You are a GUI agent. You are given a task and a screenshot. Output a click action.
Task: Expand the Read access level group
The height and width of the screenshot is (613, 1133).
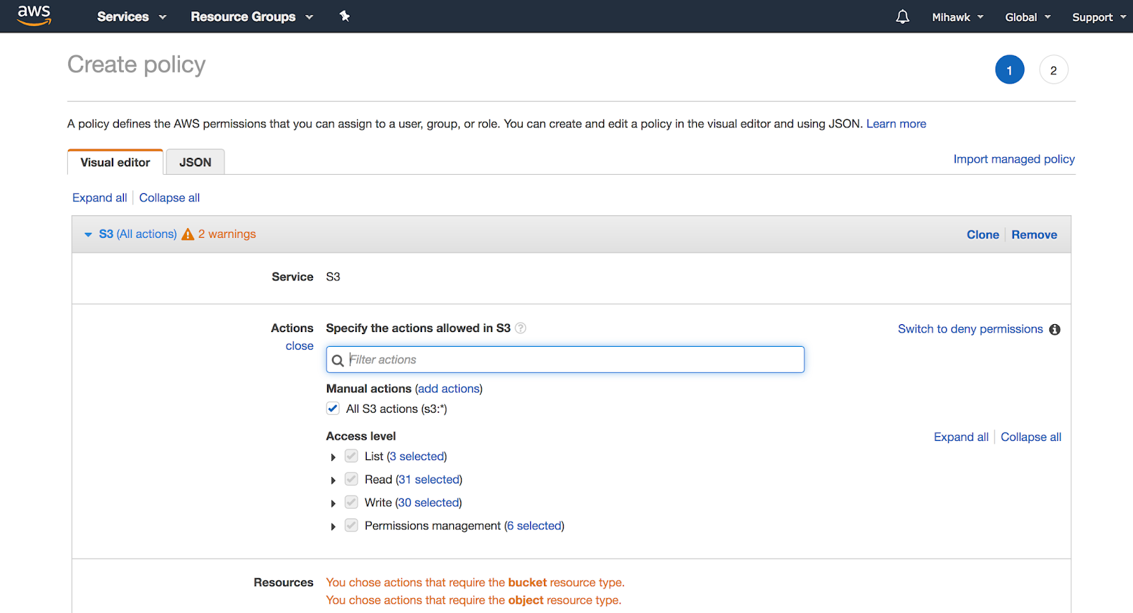point(333,481)
